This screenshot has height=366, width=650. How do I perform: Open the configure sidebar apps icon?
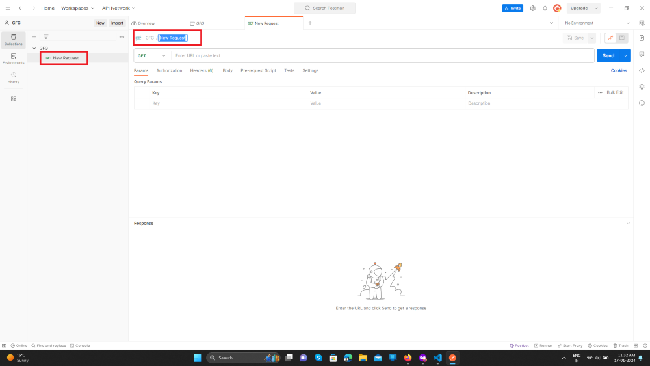pyautogui.click(x=13, y=99)
